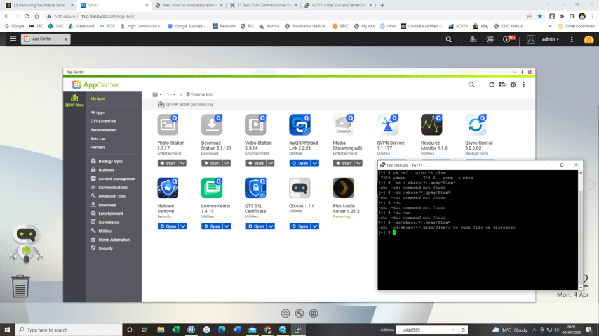Viewport: 599px width, 336px height.
Task: Start the Download Station app
Action: click(x=212, y=163)
